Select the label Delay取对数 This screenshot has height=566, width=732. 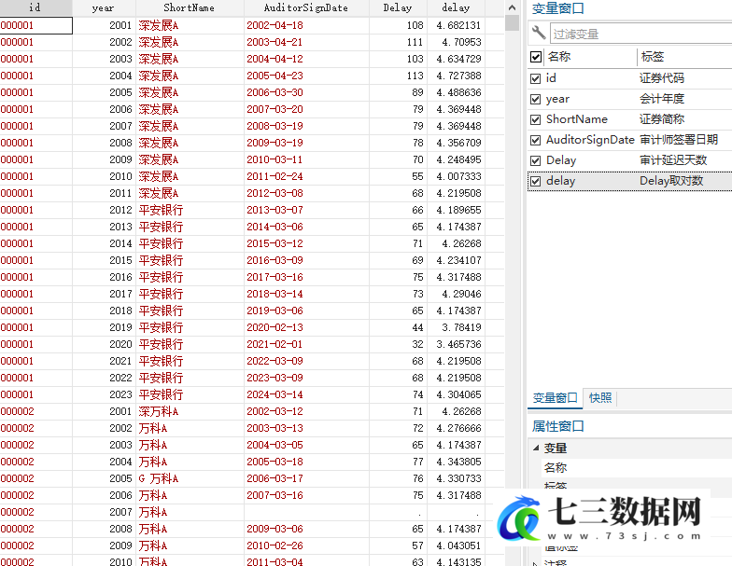(x=670, y=181)
